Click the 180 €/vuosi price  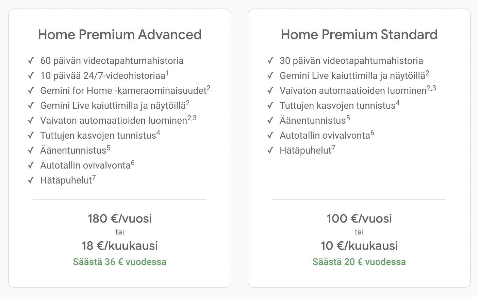(x=120, y=219)
